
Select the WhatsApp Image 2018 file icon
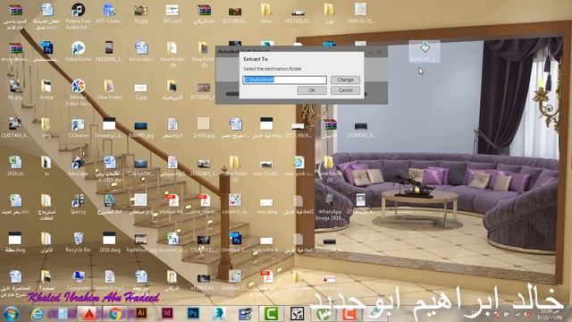329,207
